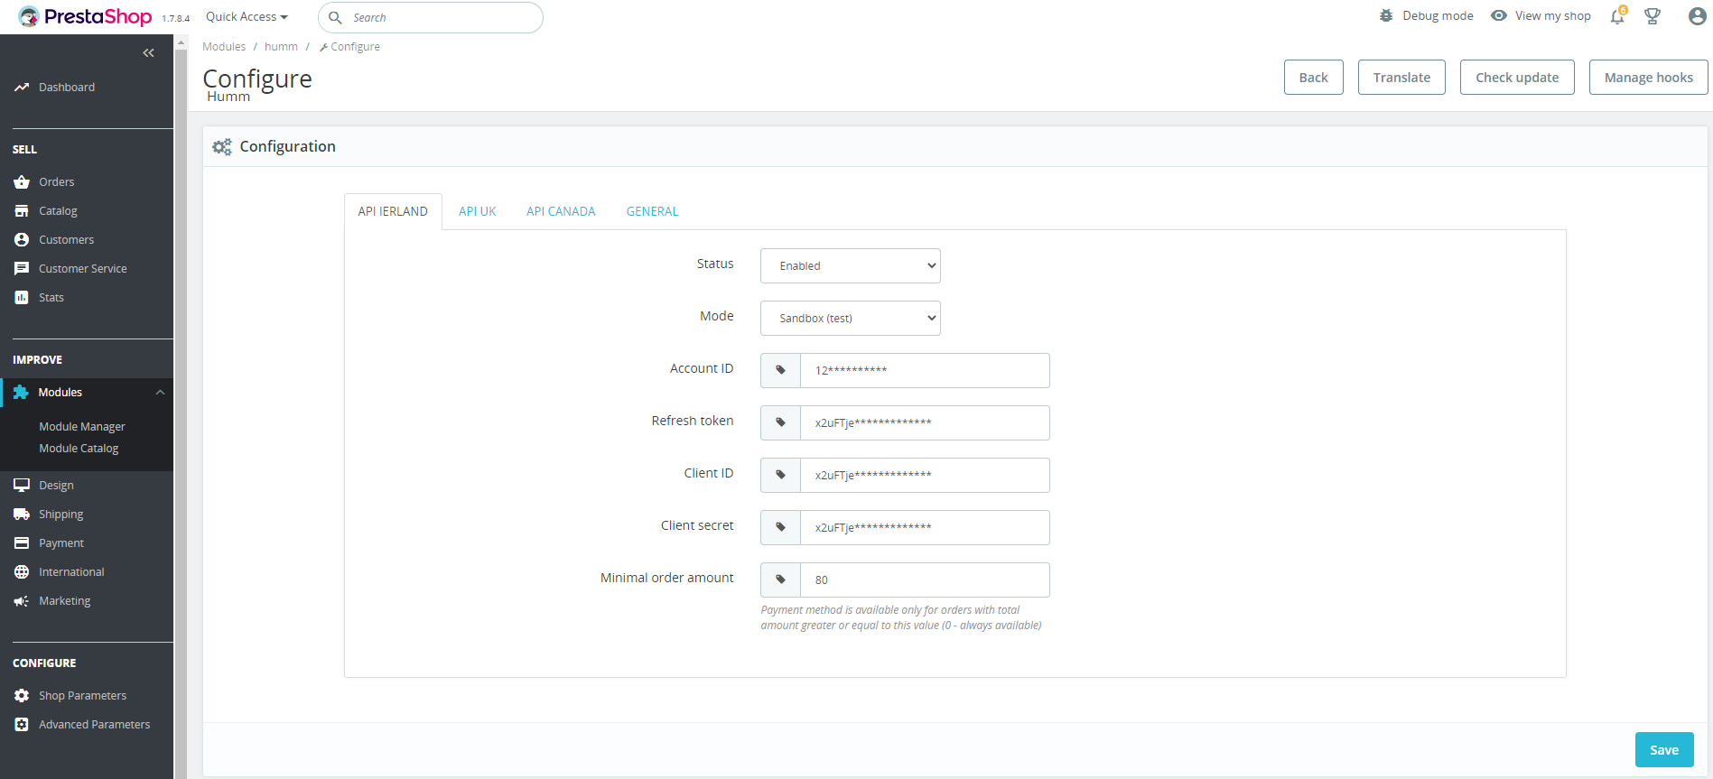Click the tag icon beside Account ID
1713x779 pixels.
781,370
